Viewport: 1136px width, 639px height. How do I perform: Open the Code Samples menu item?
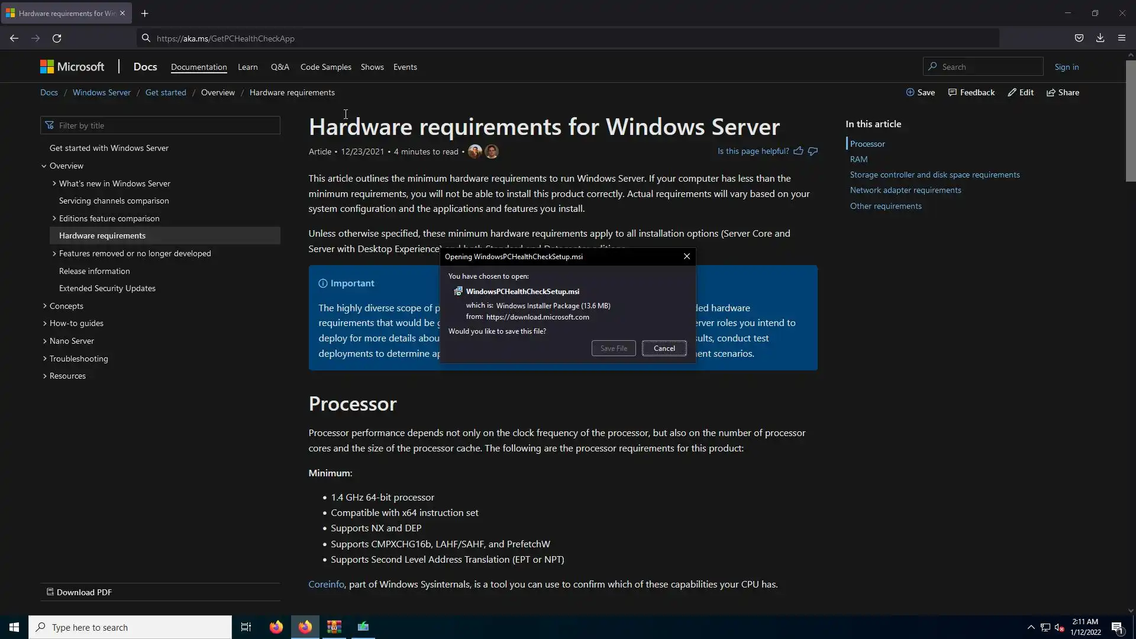pyautogui.click(x=325, y=67)
